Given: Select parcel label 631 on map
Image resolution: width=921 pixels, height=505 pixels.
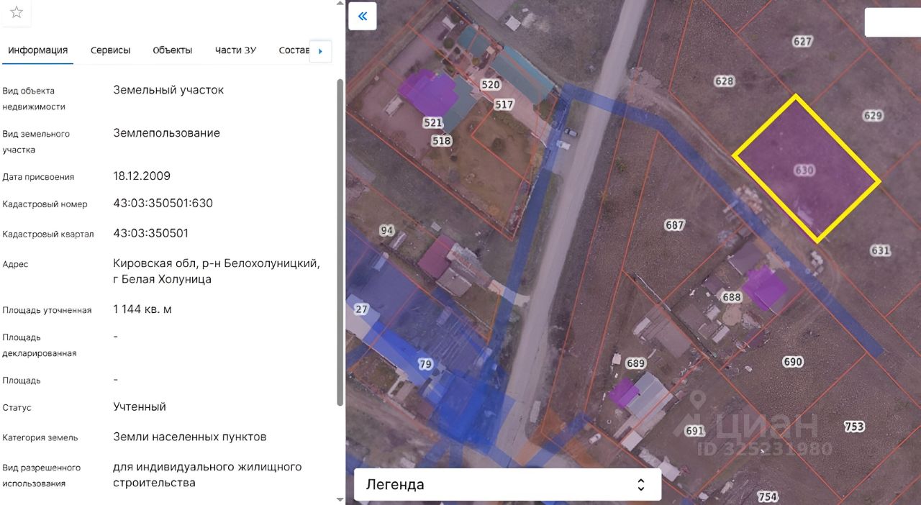Looking at the screenshot, I should pyautogui.click(x=881, y=250).
